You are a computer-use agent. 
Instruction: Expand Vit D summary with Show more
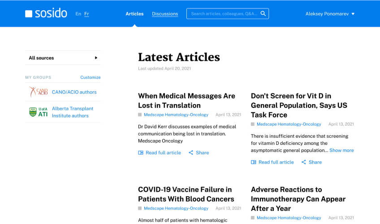pyautogui.click(x=341, y=150)
